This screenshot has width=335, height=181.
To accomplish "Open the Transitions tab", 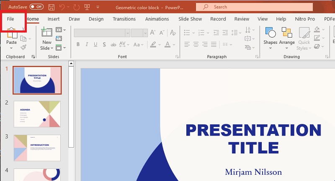I will point(124,19).
